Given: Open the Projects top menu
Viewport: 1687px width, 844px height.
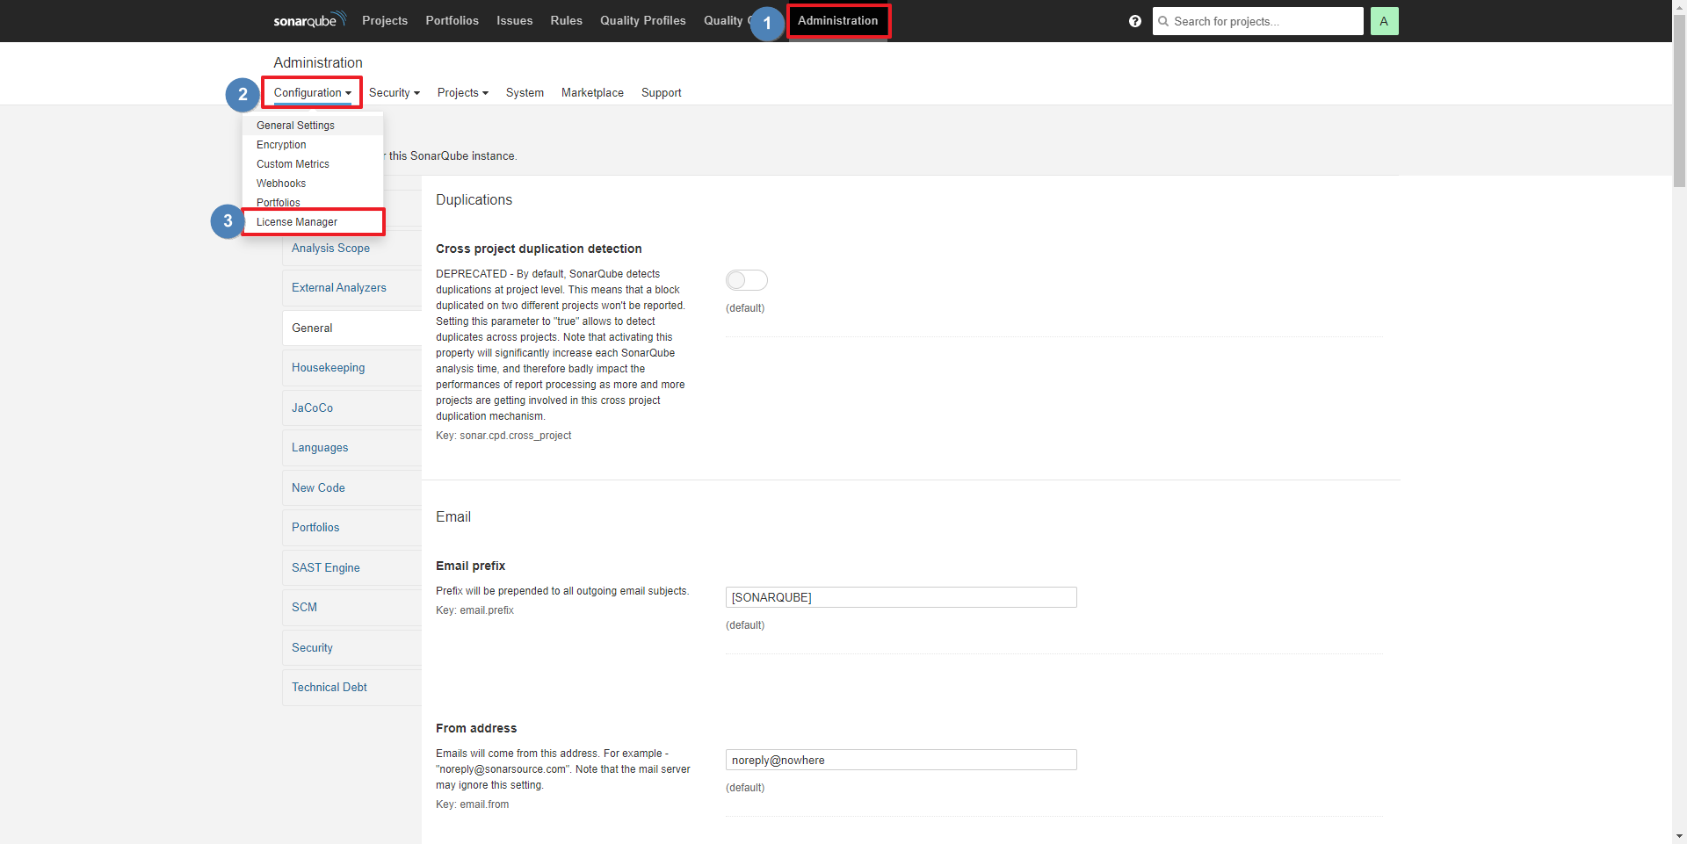Looking at the screenshot, I should pyautogui.click(x=385, y=20).
